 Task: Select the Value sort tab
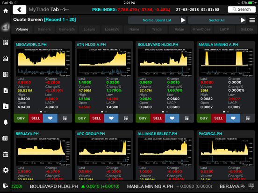(179, 29)
